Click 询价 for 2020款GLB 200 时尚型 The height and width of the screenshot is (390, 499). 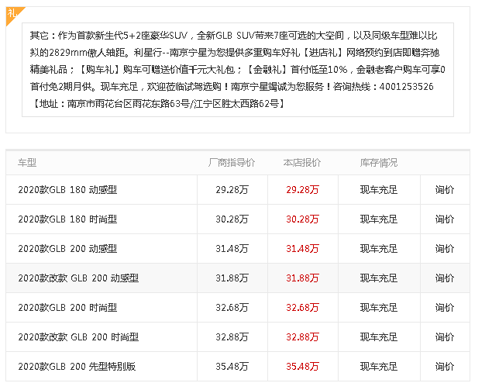(x=445, y=308)
